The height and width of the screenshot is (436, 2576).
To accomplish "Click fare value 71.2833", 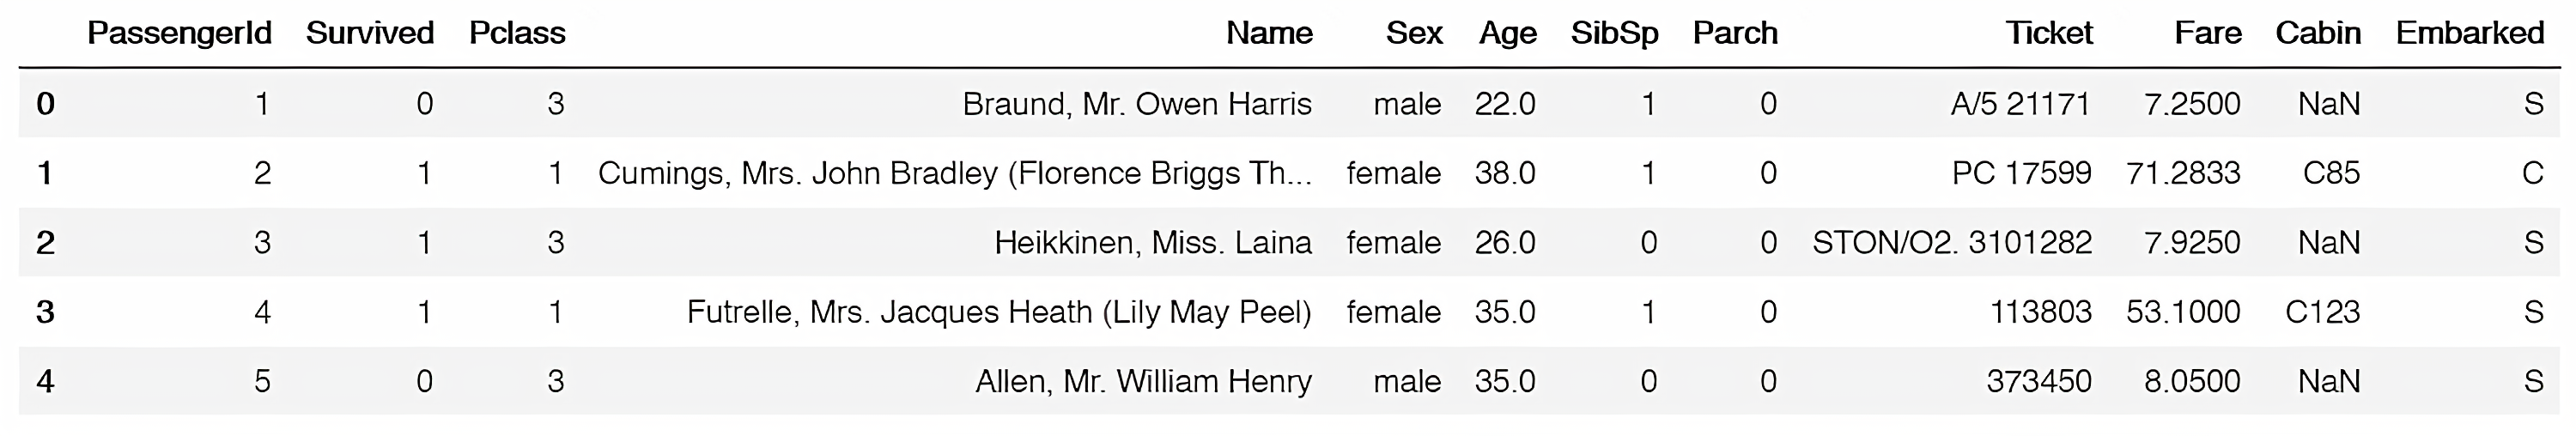I will 2183,174.
